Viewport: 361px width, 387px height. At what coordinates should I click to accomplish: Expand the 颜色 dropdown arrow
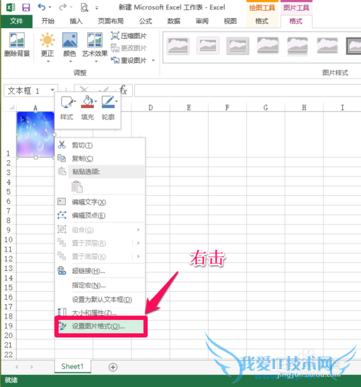pos(71,61)
